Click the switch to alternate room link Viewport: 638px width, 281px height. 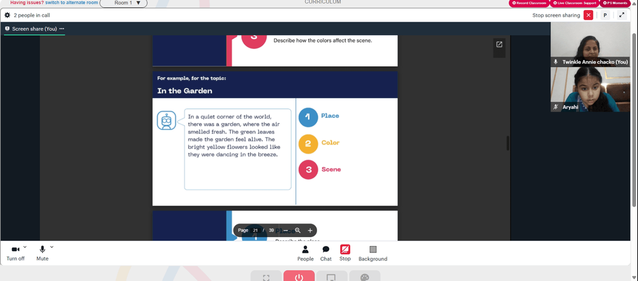[71, 3]
